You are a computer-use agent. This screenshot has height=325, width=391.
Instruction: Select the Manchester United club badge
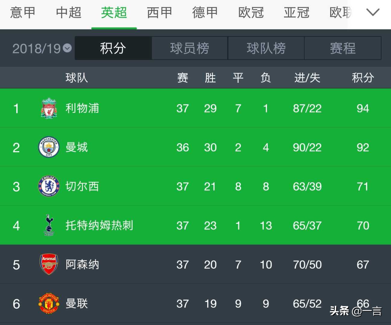coord(49,304)
